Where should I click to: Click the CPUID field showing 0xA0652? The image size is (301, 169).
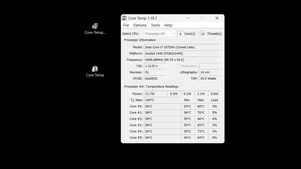155,78
